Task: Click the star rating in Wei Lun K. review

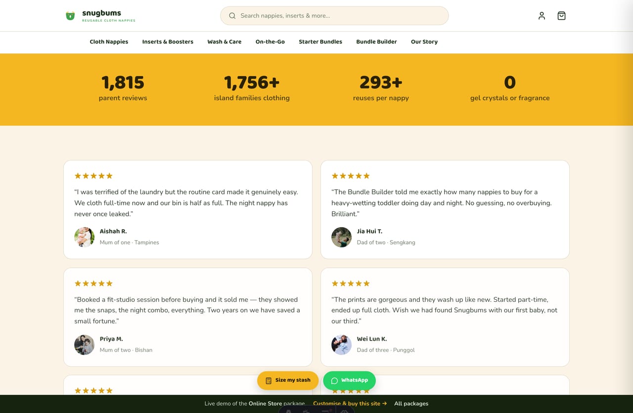Action: pyautogui.click(x=351, y=284)
